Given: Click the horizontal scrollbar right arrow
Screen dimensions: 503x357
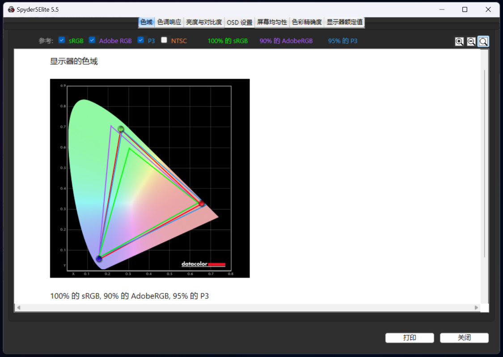Looking at the screenshot, I should (x=476, y=307).
